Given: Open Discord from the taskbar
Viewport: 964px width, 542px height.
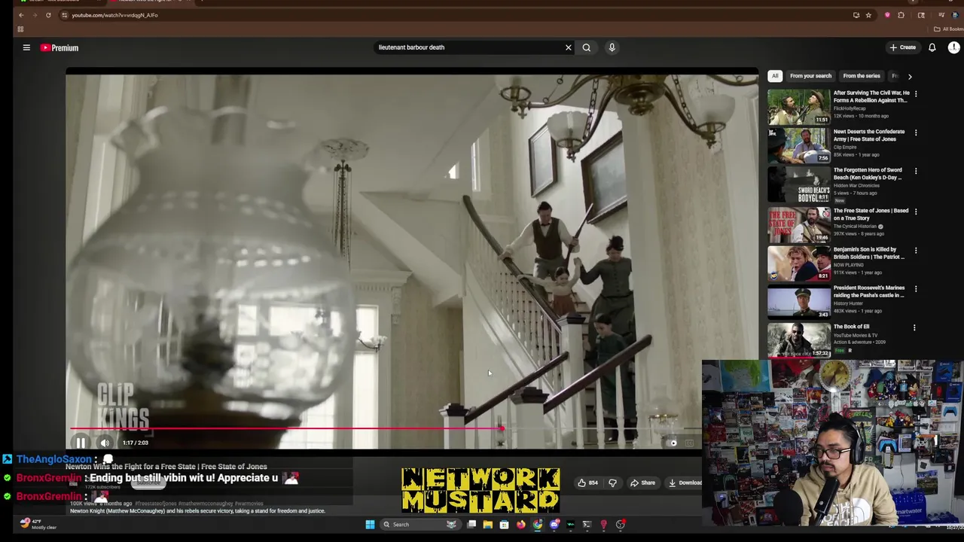Looking at the screenshot, I should tap(554, 525).
